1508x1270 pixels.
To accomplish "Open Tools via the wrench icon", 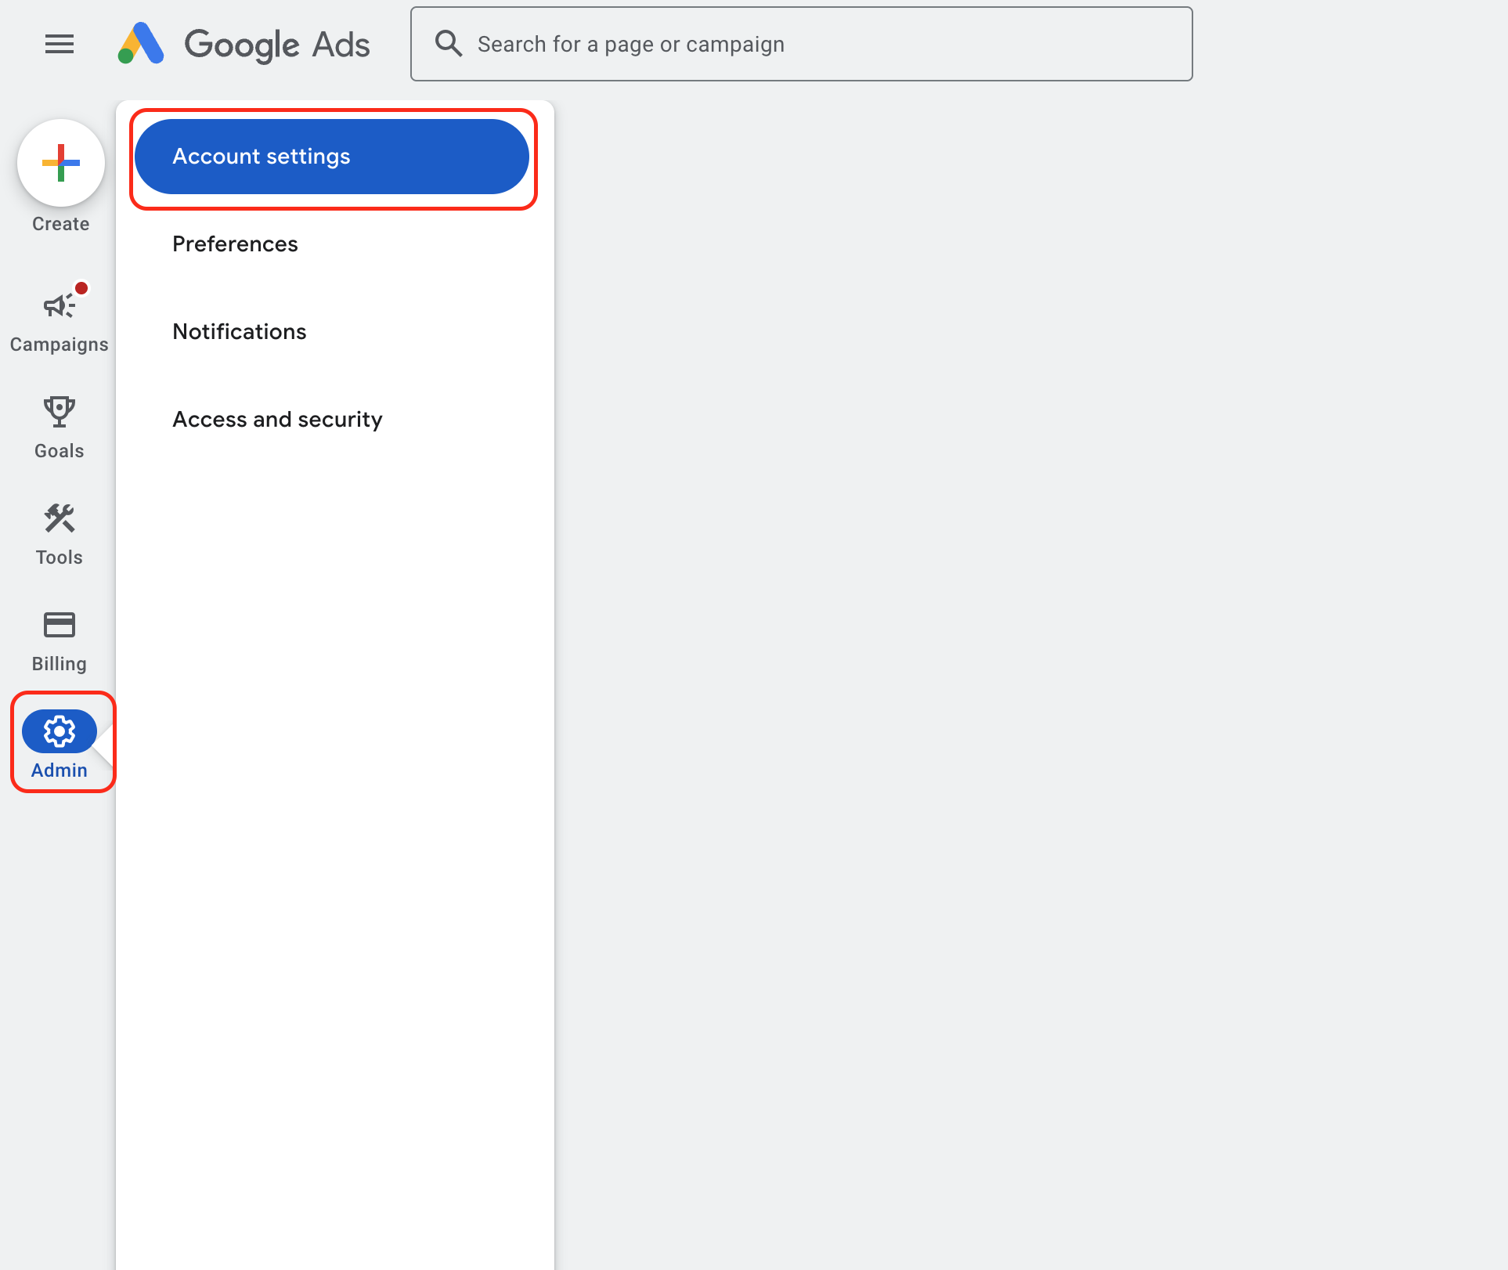I will click(x=59, y=518).
